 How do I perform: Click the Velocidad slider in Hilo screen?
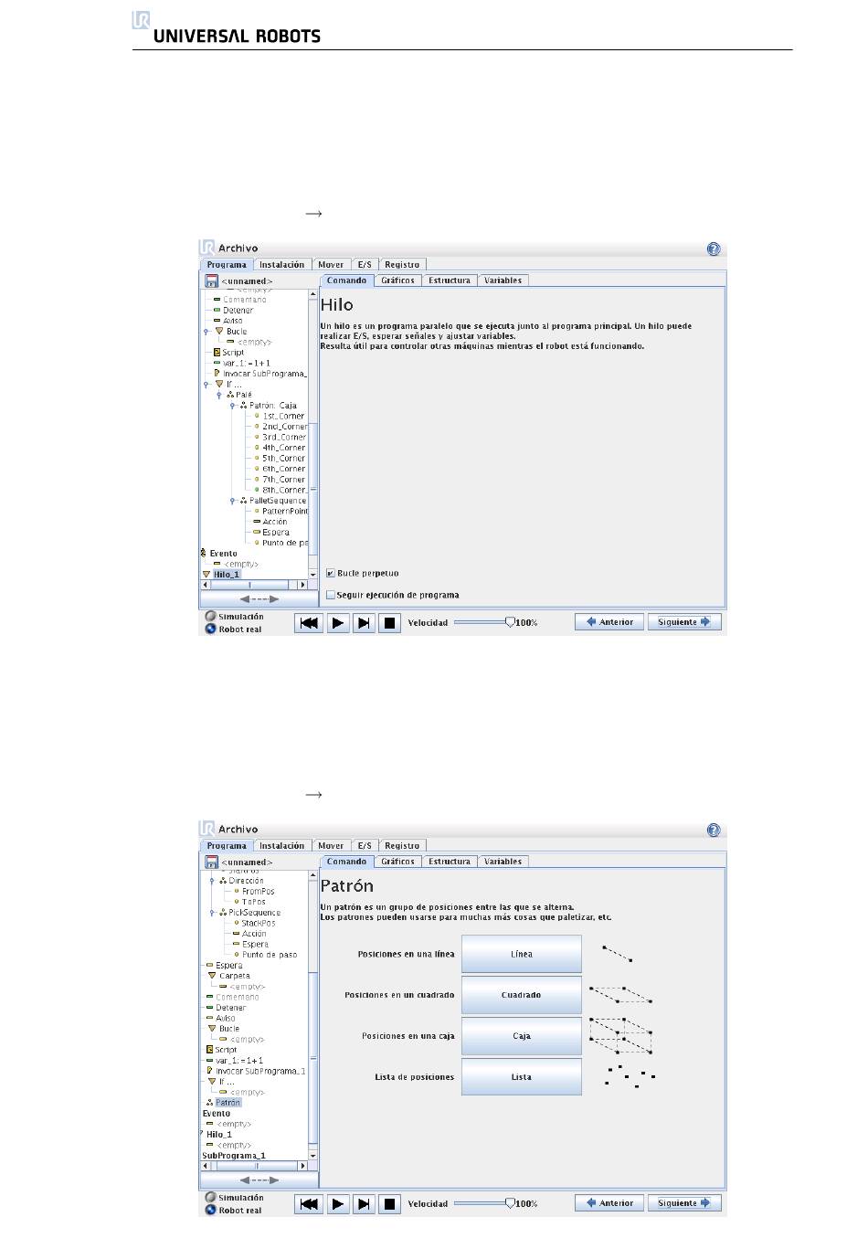coord(484,622)
